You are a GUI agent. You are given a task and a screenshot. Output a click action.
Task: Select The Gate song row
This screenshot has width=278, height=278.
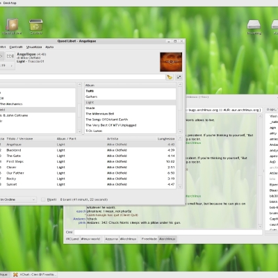point(88,156)
